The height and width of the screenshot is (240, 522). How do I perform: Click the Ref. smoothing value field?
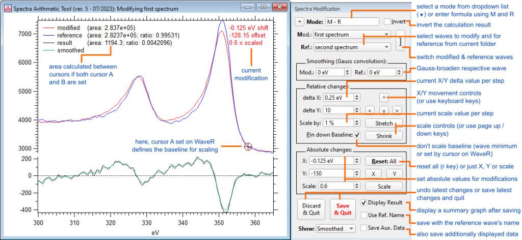(x=382, y=72)
